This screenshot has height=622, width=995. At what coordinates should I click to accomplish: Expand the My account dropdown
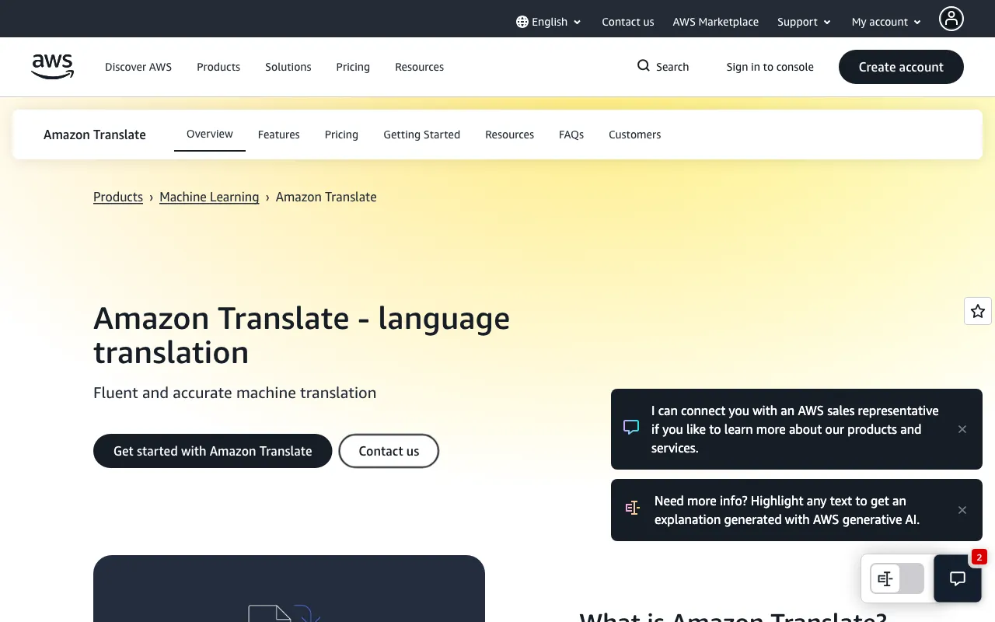tap(886, 22)
